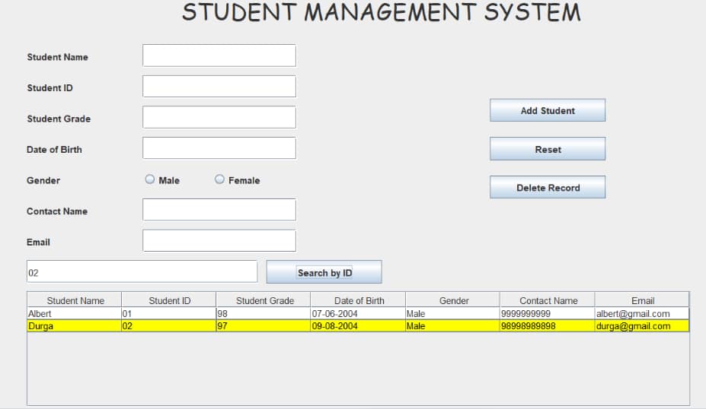Click the search box containing 02
Image resolution: width=706 pixels, height=409 pixels.
point(142,272)
